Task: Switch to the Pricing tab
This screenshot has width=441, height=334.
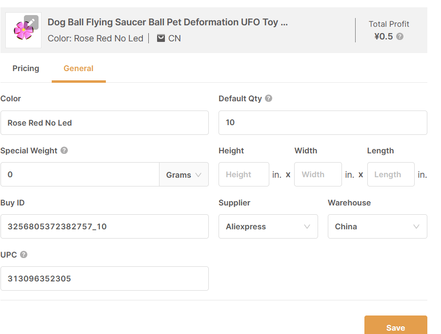Action: tap(26, 68)
